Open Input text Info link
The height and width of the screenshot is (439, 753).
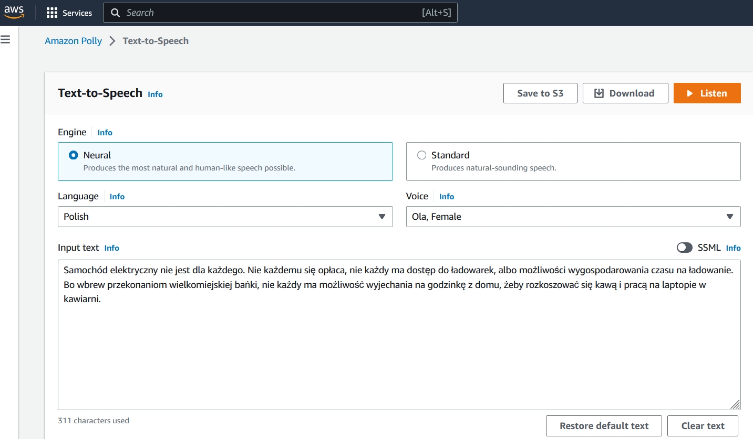112,248
